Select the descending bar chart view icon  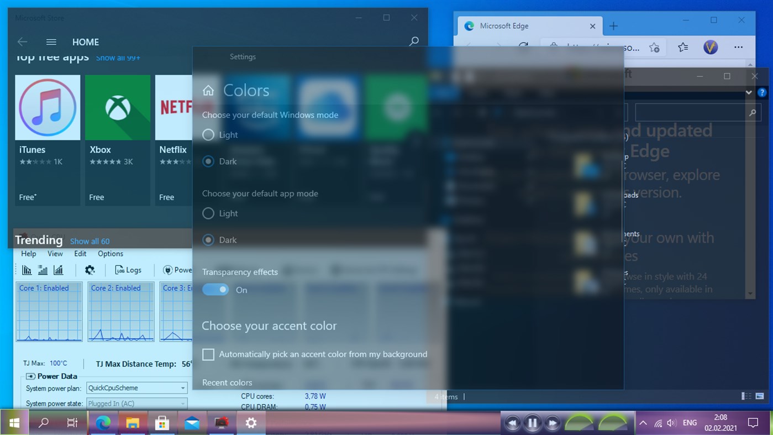pos(28,270)
